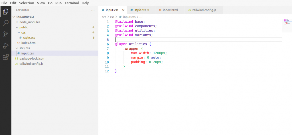Viewport: 292px width, 135px height.
Task: Switch to the tailwind.config.js tab
Action: point(204,10)
